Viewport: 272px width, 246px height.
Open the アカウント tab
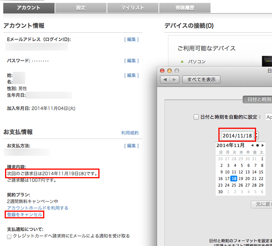point(29,8)
